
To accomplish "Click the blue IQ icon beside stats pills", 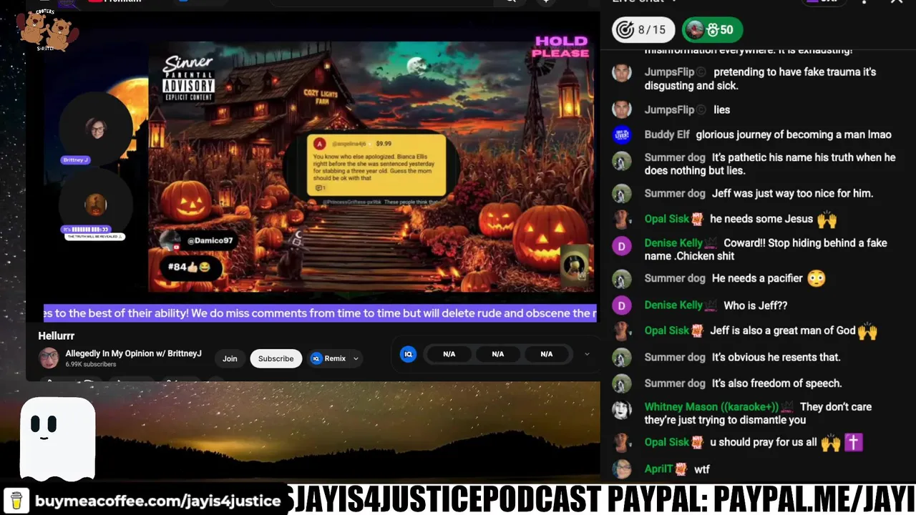I will 409,354.
